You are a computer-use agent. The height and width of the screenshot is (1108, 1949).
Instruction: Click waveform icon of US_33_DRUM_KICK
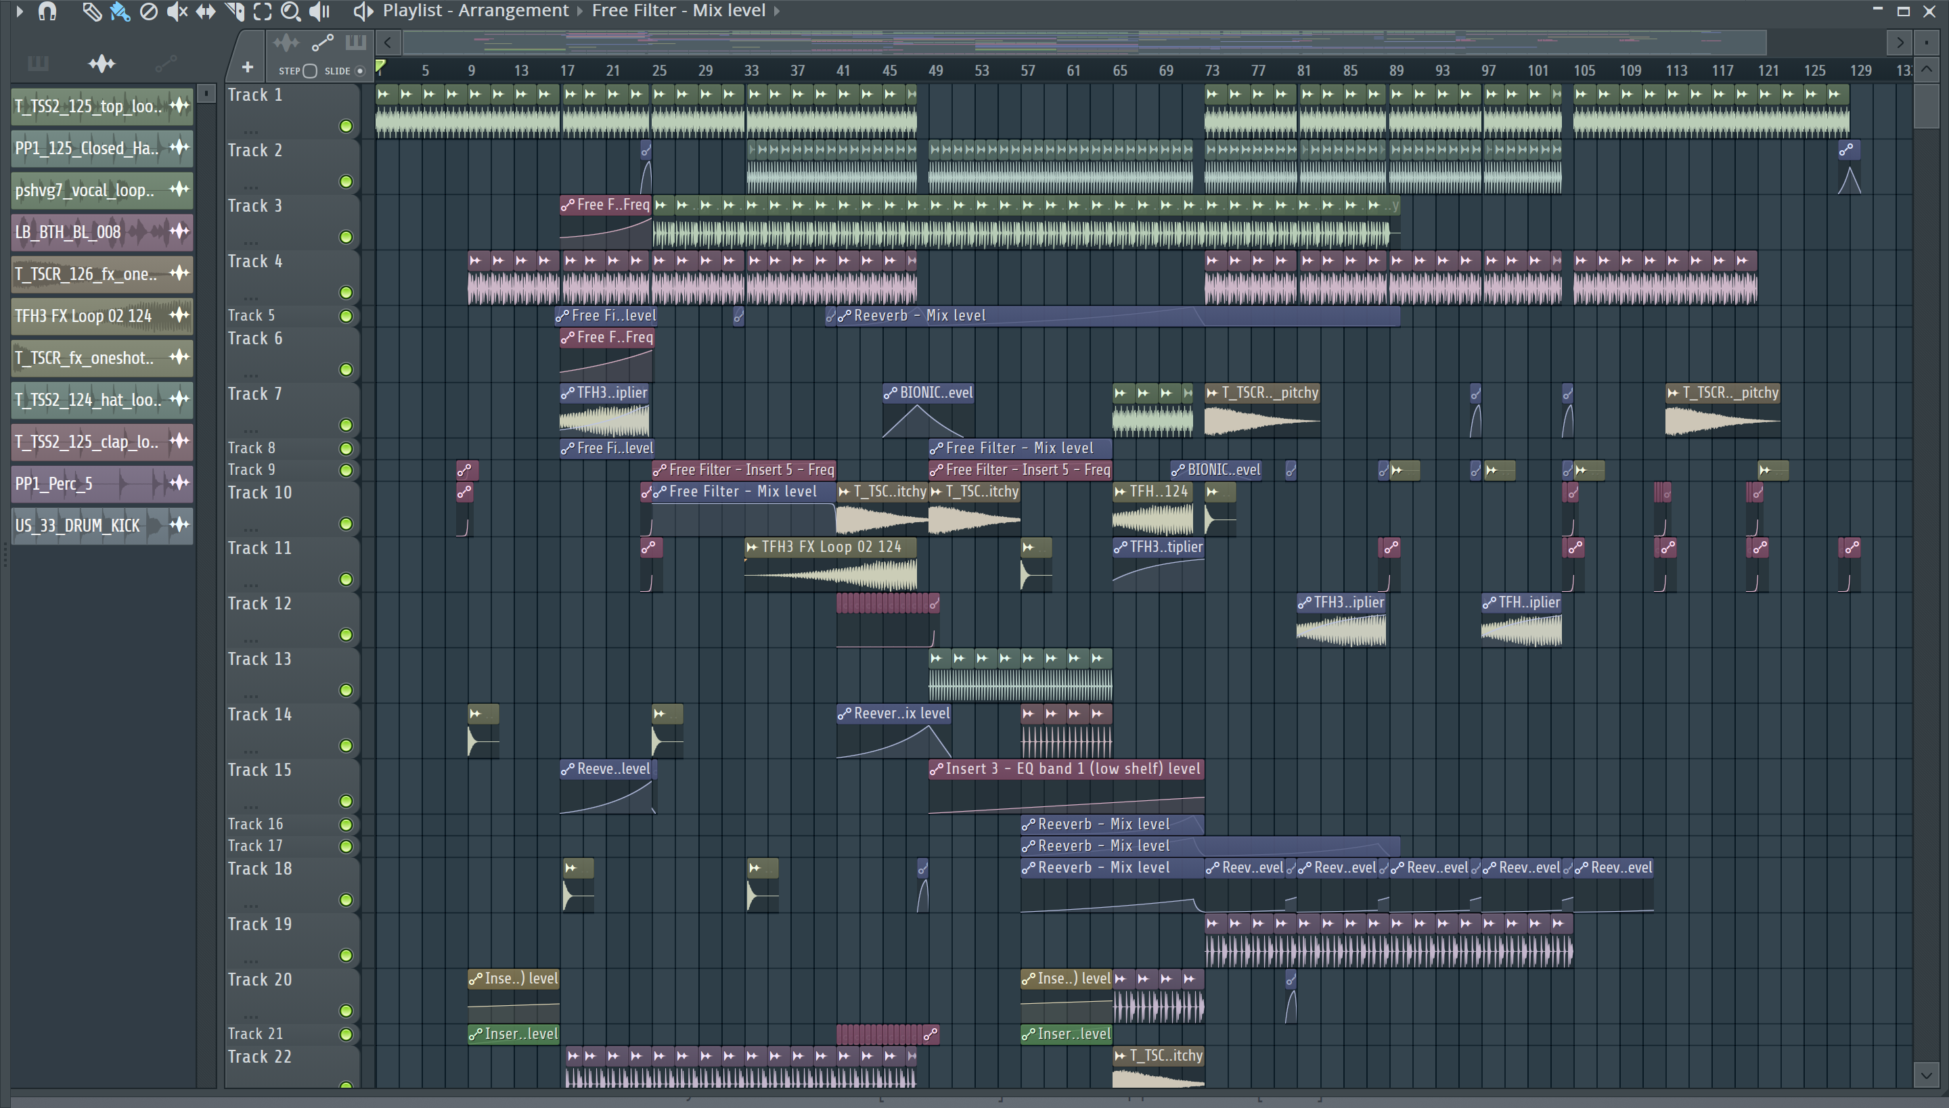(x=179, y=525)
